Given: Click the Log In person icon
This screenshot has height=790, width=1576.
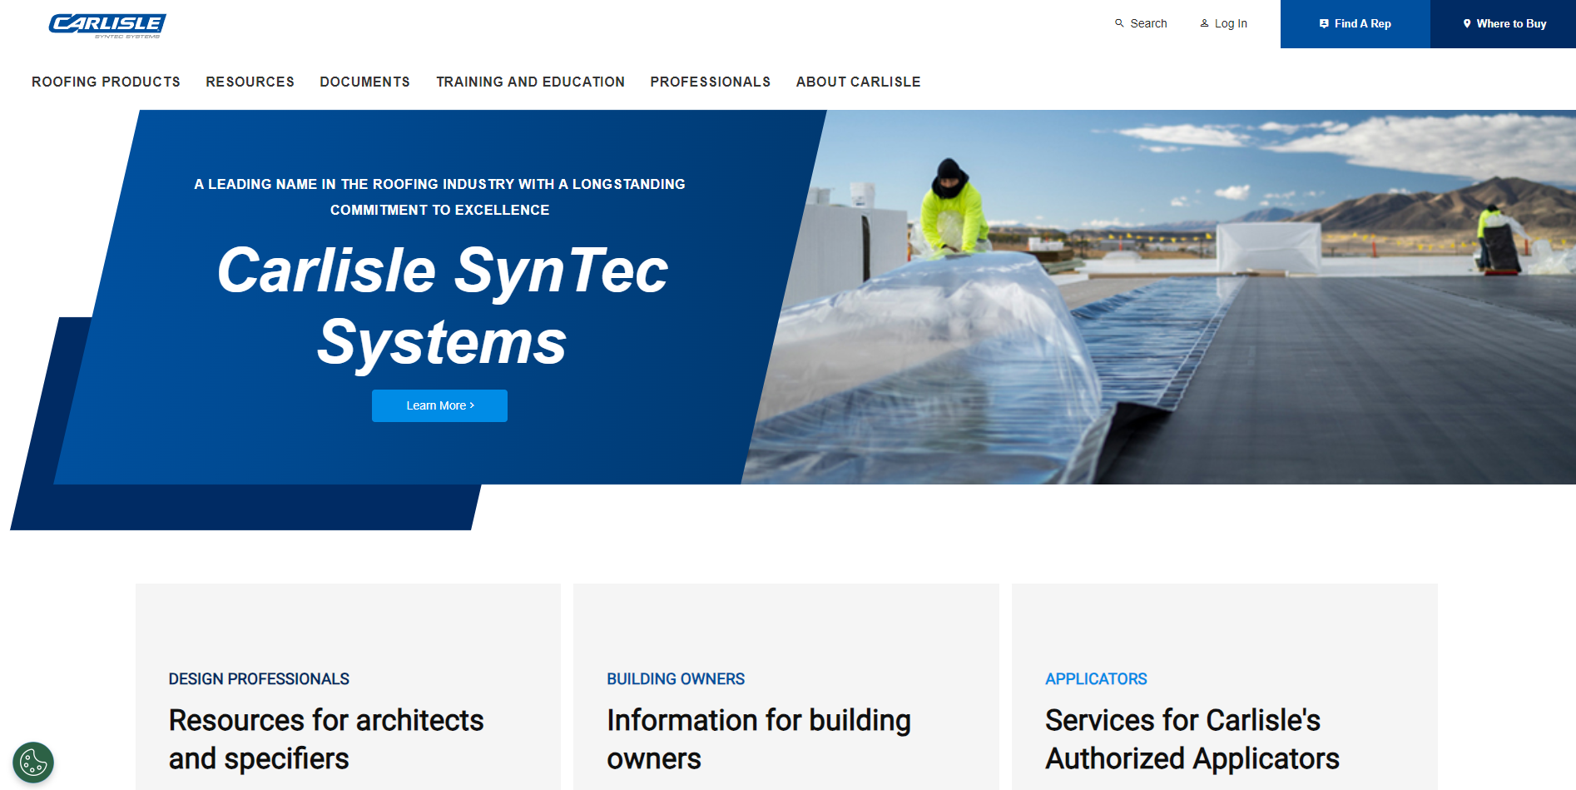Looking at the screenshot, I should point(1204,23).
